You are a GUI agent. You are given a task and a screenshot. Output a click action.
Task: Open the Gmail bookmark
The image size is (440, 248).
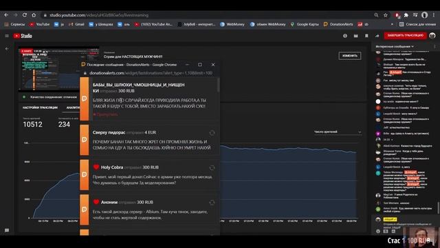tap(76, 25)
